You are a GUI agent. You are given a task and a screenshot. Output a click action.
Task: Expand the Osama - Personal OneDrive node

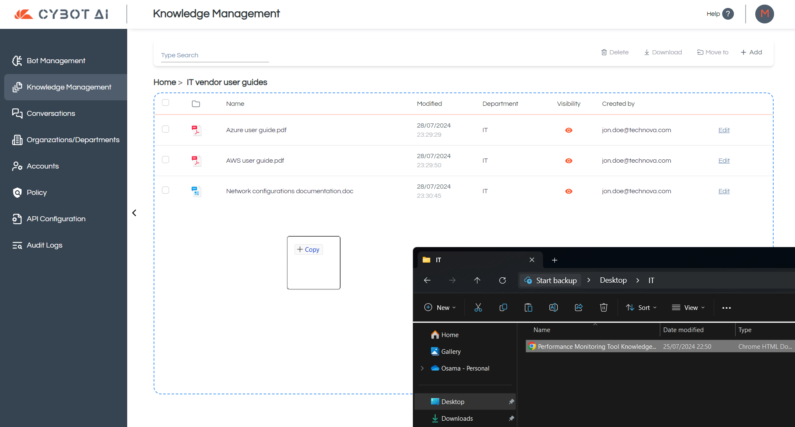422,368
